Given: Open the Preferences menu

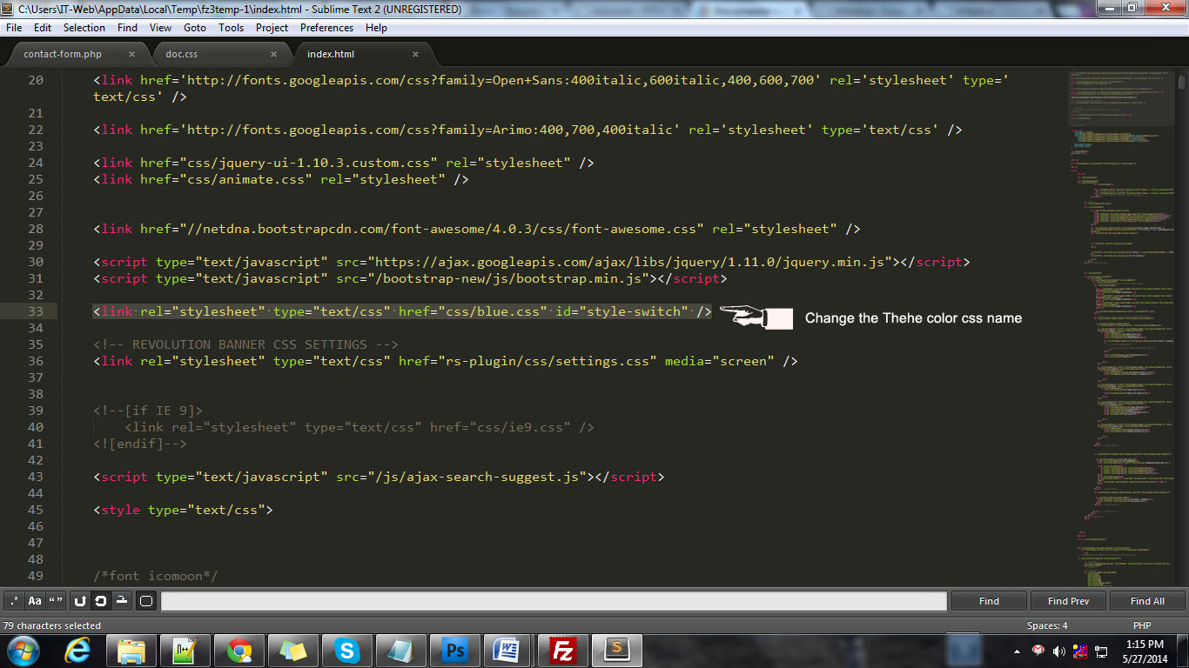Looking at the screenshot, I should click(x=326, y=28).
